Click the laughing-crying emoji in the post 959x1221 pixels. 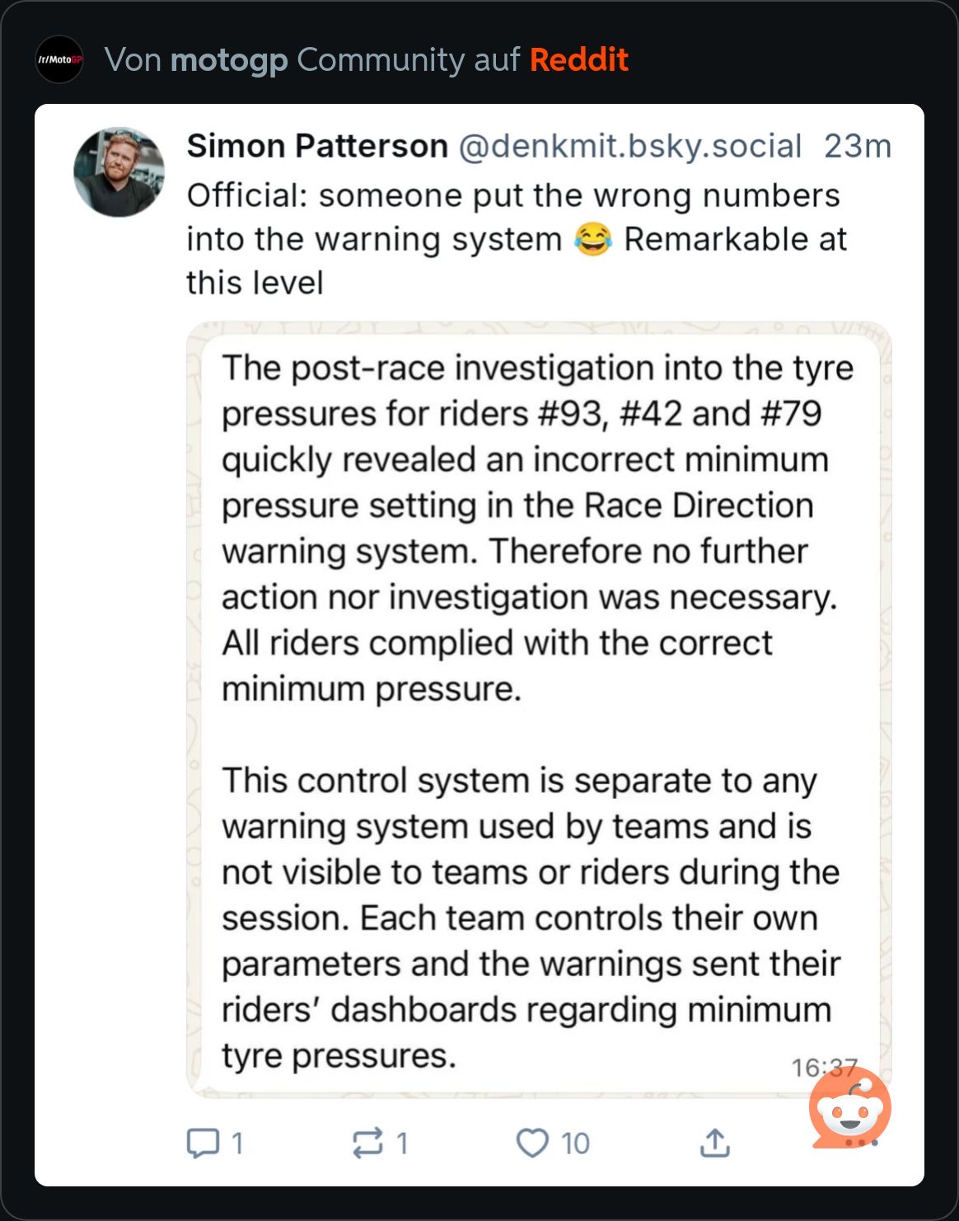(x=592, y=239)
